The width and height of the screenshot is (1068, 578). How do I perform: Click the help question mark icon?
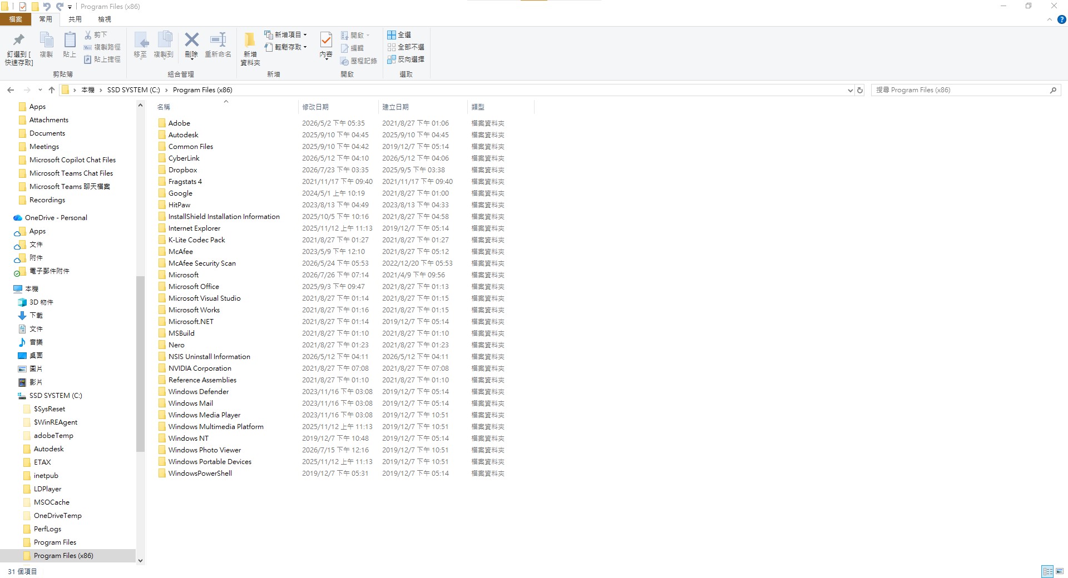[1061, 19]
